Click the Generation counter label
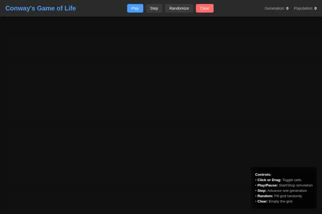This screenshot has height=214, width=322. point(276,8)
